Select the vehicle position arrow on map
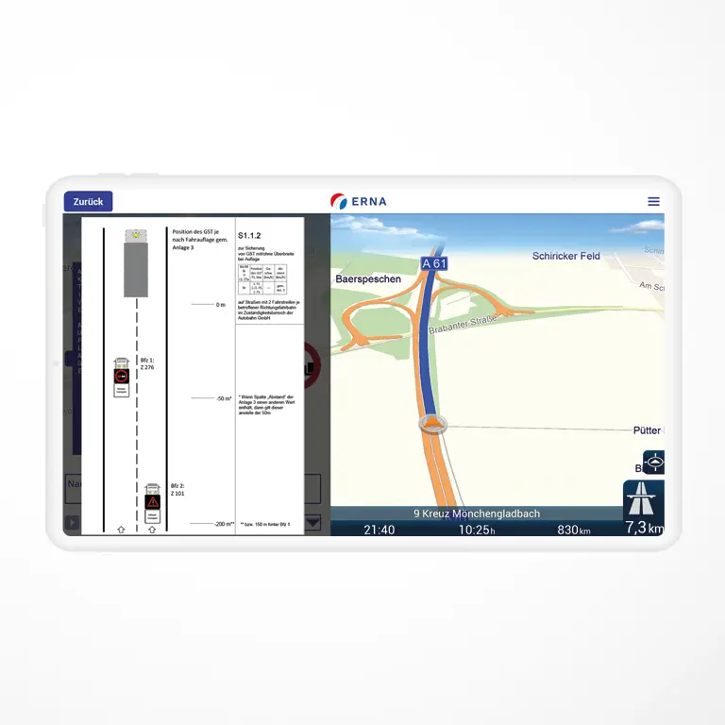The height and width of the screenshot is (725, 725). 433,425
